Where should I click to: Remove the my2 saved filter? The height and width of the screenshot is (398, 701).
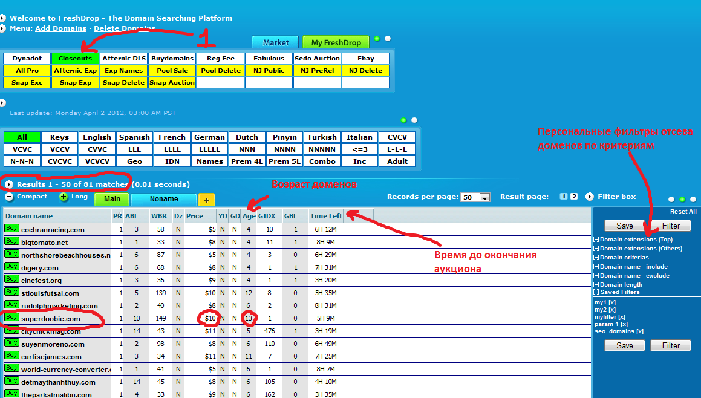[612, 310]
